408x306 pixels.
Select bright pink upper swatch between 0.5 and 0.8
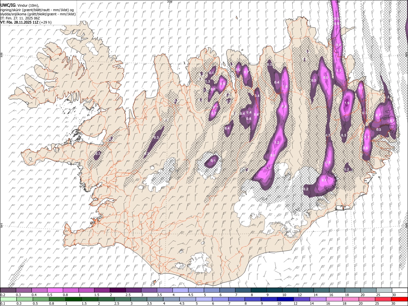pyautogui.click(x=55, y=290)
